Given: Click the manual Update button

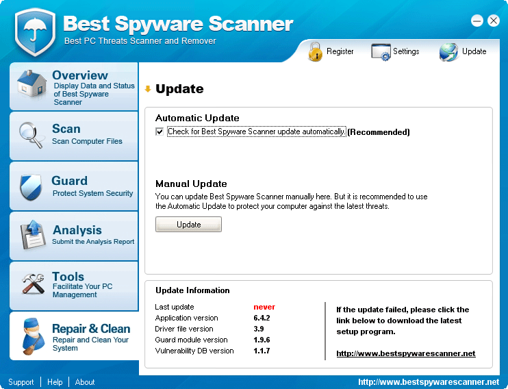Looking at the screenshot, I should click(x=188, y=225).
